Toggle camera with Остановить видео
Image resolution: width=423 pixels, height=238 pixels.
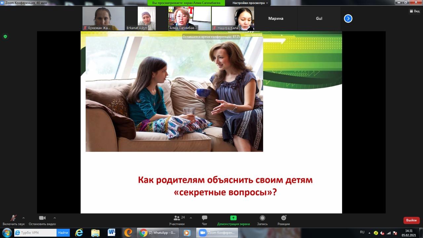(42, 218)
